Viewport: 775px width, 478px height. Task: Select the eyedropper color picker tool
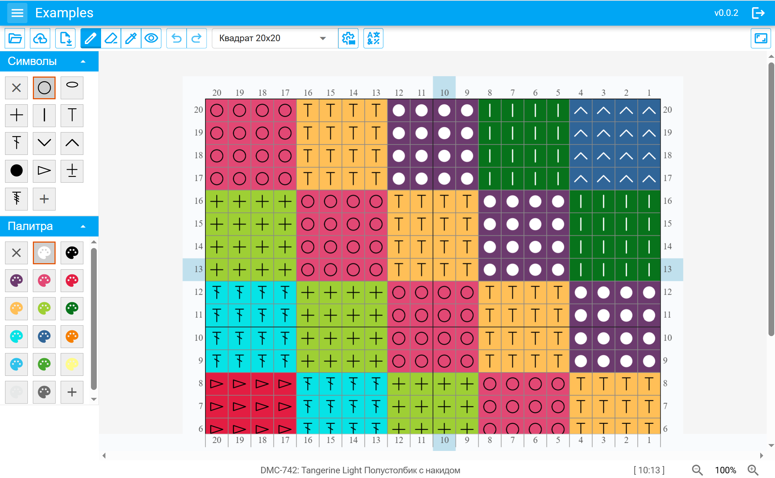(131, 38)
